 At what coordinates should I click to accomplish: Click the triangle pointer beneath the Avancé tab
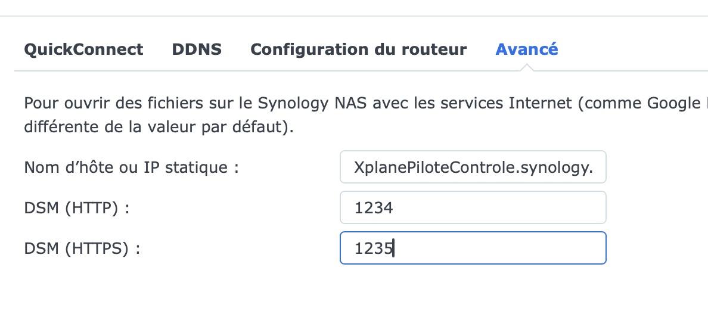coord(527,67)
